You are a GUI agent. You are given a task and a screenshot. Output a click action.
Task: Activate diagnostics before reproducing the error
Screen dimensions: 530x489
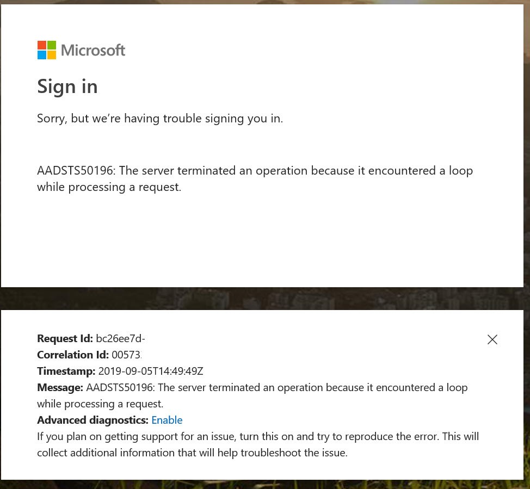pos(167,420)
